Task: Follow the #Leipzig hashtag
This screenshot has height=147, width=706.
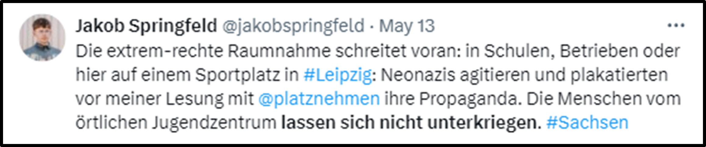Action: 338,75
